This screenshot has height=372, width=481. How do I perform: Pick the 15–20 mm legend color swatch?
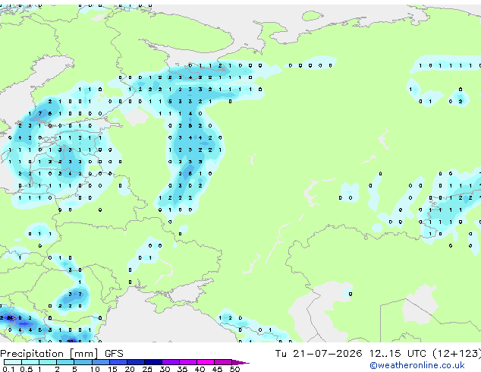coord(118,362)
